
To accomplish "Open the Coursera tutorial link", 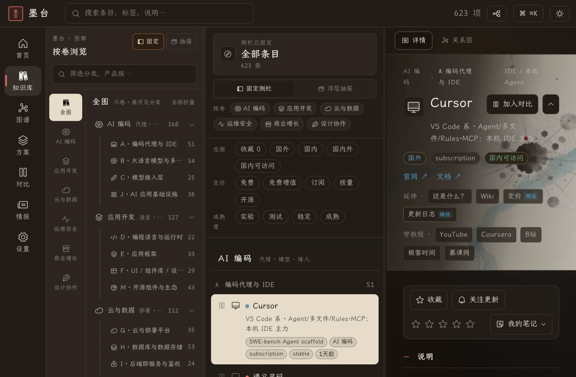I will pyautogui.click(x=496, y=234).
